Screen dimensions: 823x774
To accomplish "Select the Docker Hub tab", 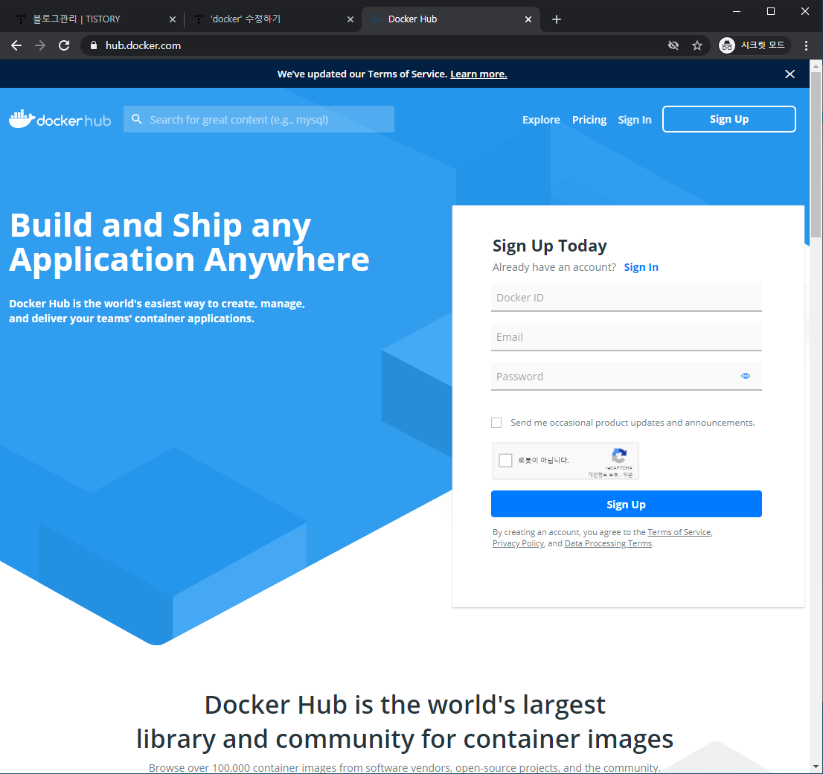I will click(x=450, y=19).
